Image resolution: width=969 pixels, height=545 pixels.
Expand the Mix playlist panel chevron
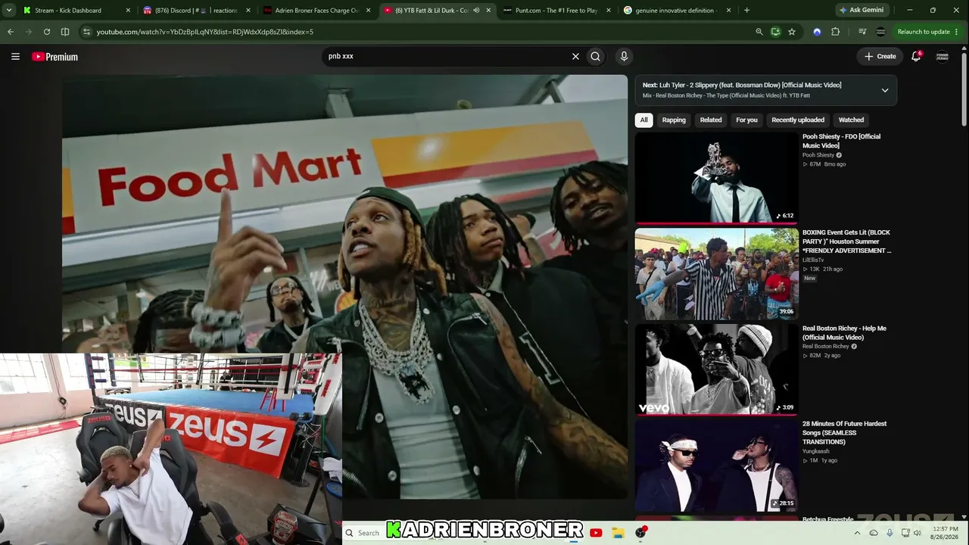click(885, 91)
